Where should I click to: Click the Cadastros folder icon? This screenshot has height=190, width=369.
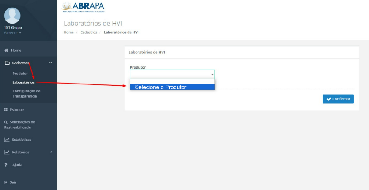point(7,63)
